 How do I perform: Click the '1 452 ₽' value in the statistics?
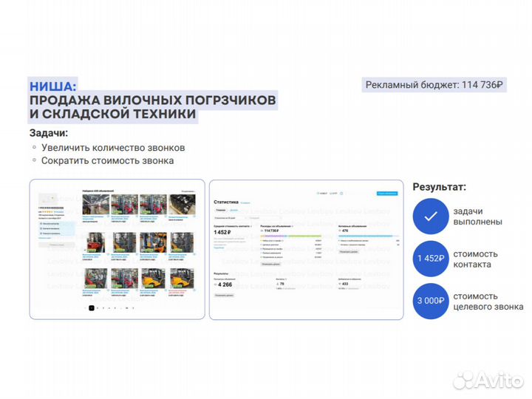click(x=222, y=233)
